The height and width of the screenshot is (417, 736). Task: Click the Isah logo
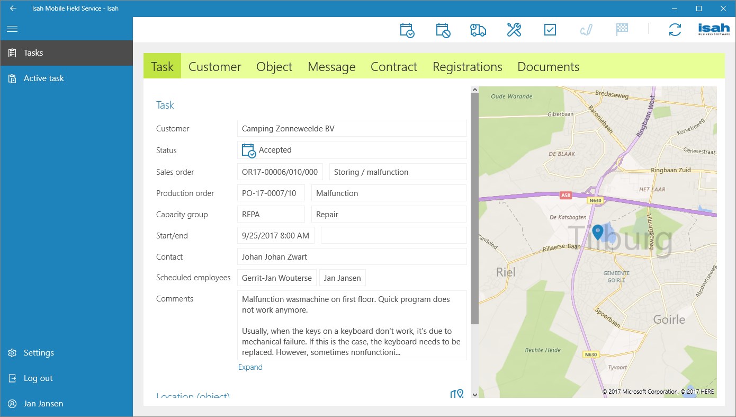[x=713, y=28]
